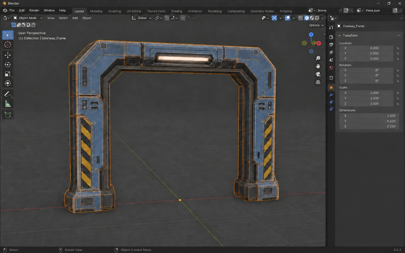Viewport: 405px width, 253px height.
Task: Click the hand pan-view icon
Action: [318, 66]
